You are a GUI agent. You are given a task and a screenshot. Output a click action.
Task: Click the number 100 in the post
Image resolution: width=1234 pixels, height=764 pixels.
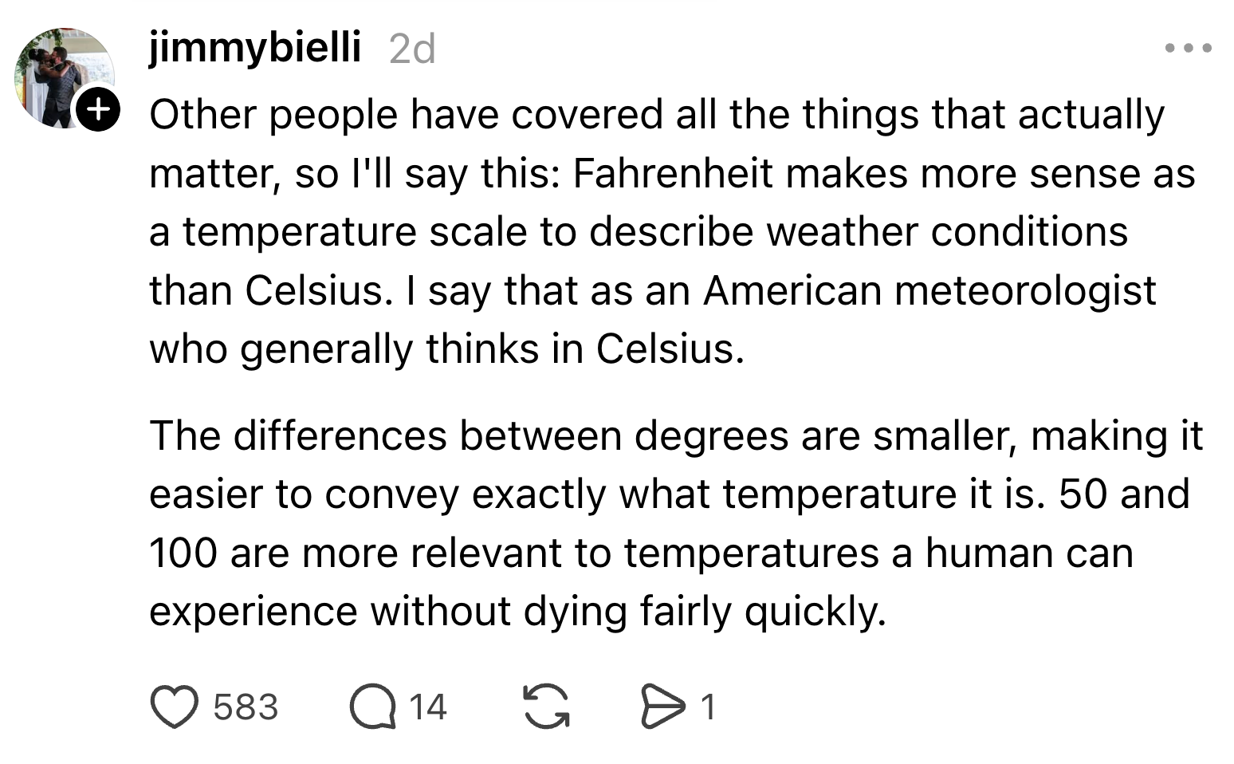tap(183, 553)
